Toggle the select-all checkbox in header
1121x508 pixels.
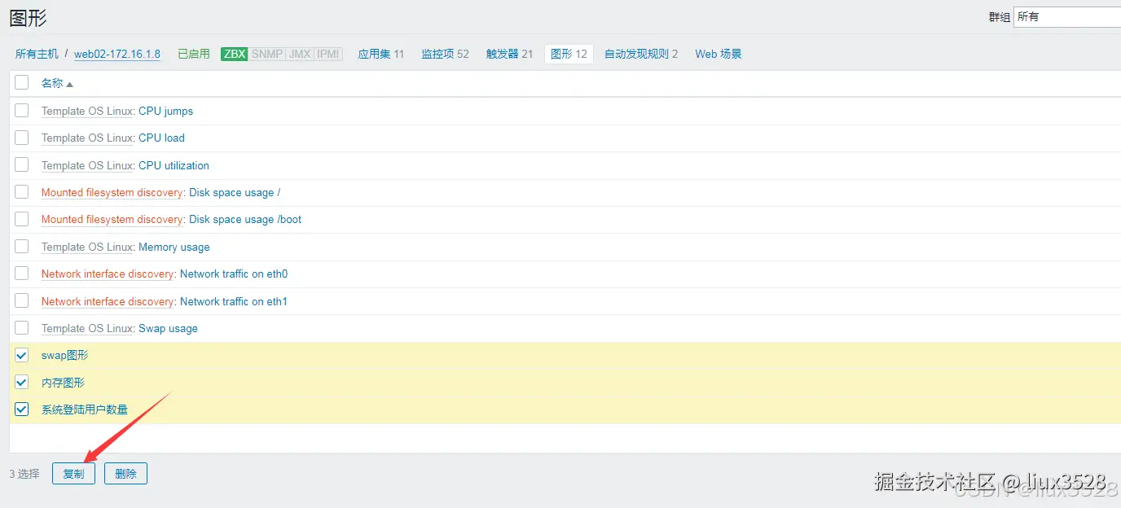coord(21,82)
